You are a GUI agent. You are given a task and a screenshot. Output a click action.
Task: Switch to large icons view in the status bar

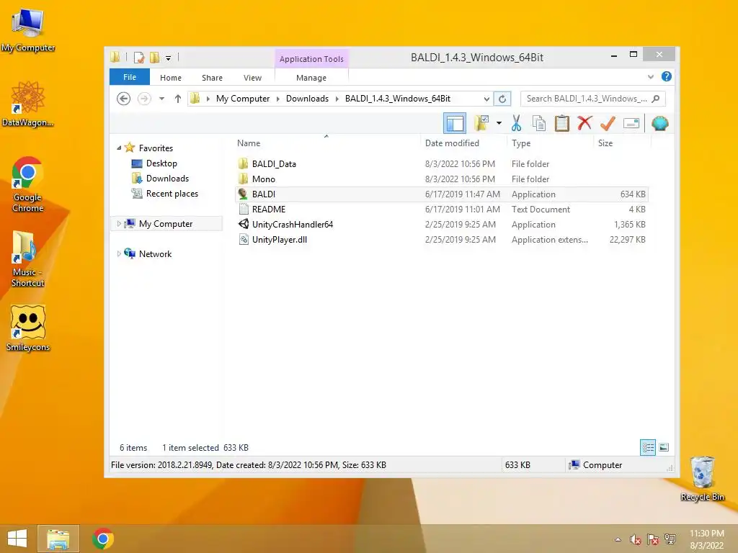664,447
